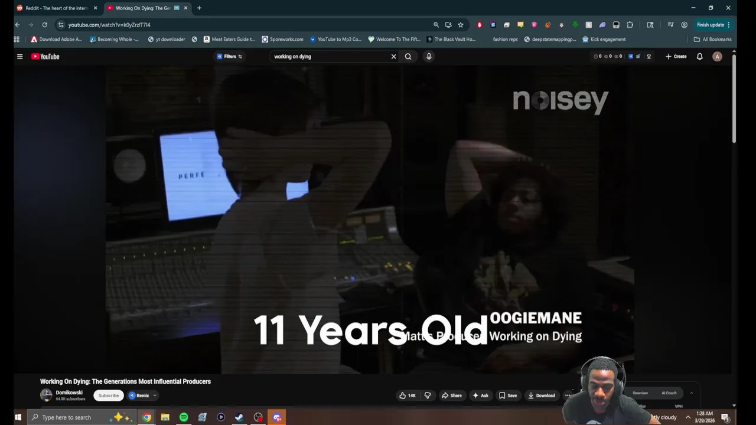Open the YouTube to Mp3 bookmark
The height and width of the screenshot is (425, 756).
tap(335, 40)
